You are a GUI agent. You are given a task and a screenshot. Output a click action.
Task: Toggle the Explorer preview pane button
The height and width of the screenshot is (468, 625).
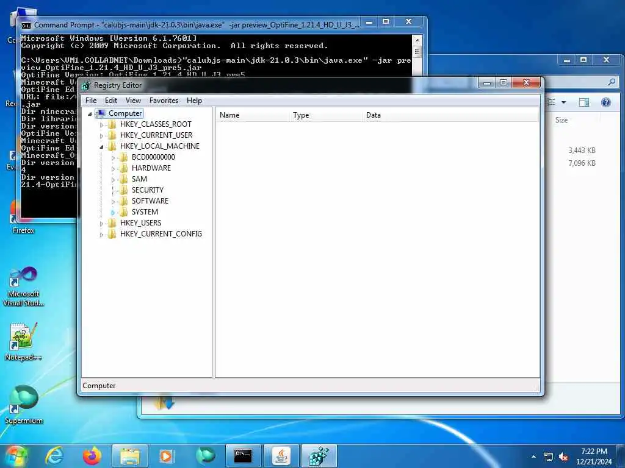pyautogui.click(x=584, y=102)
